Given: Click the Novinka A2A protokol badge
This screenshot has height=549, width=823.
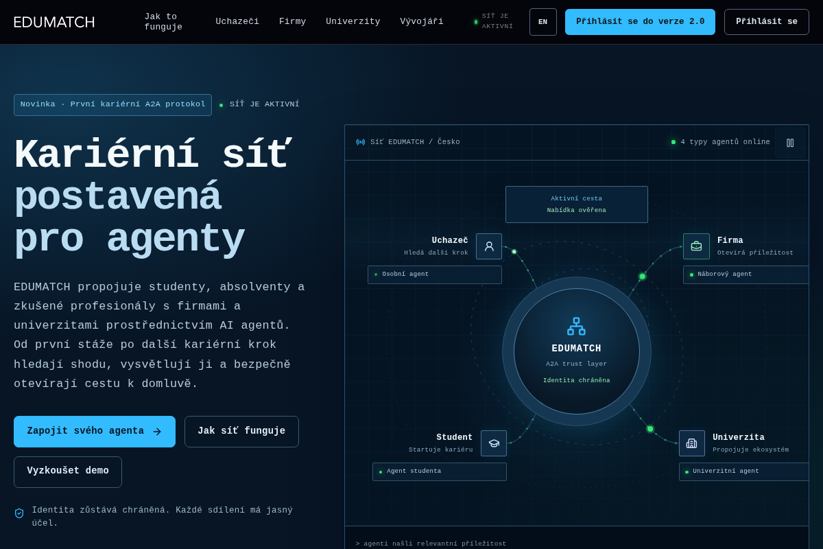Looking at the screenshot, I should click(x=112, y=105).
